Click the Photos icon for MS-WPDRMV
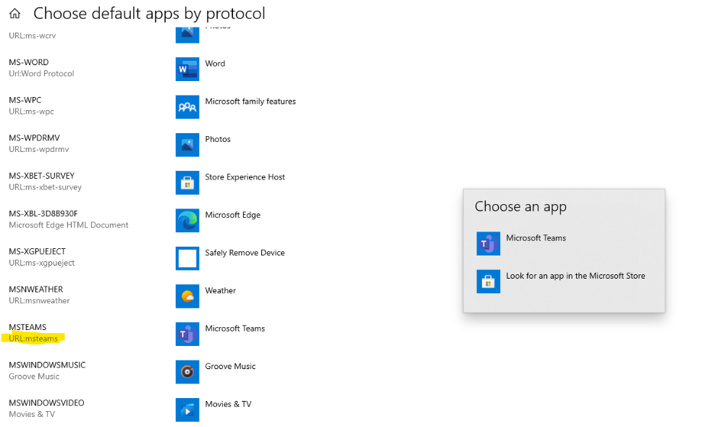 (187, 145)
